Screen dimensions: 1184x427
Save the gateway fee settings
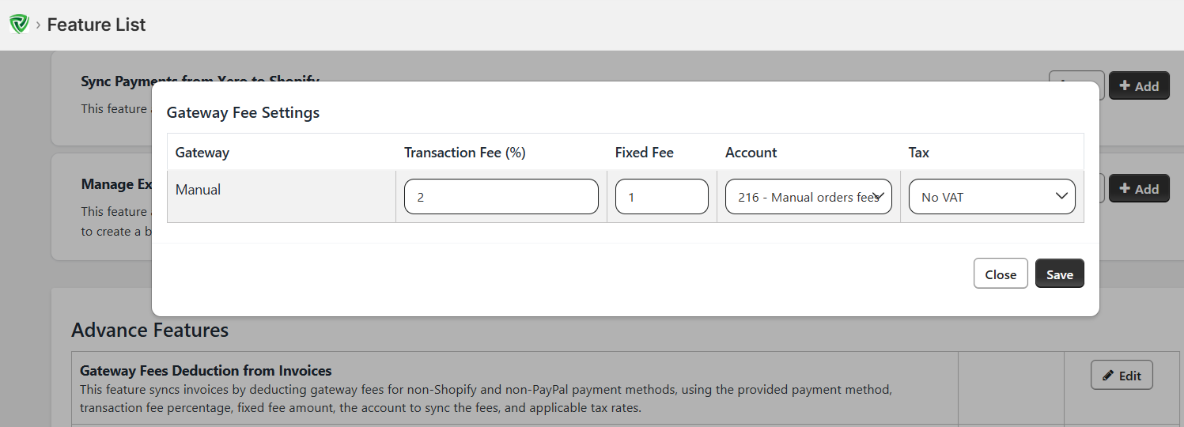pos(1059,274)
